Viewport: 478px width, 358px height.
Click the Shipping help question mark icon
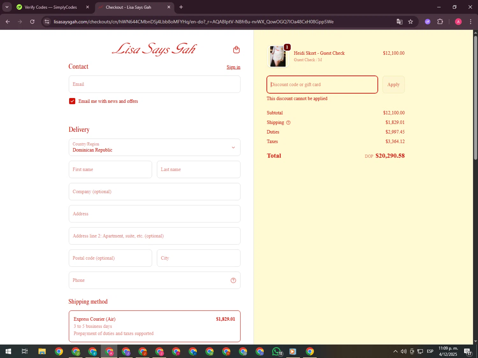point(288,123)
